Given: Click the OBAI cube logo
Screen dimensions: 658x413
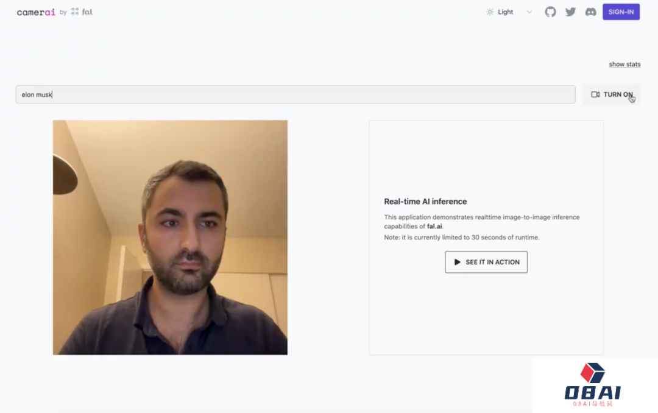Looking at the screenshot, I should [592, 373].
